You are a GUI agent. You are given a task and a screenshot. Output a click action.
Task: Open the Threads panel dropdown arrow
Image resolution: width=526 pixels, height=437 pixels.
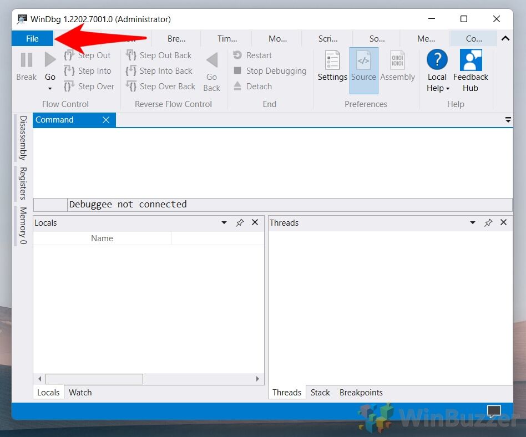[473, 222]
